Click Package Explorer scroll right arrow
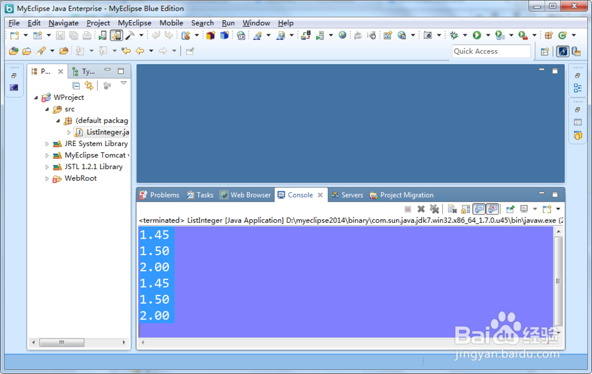592x374 pixels. [x=124, y=342]
